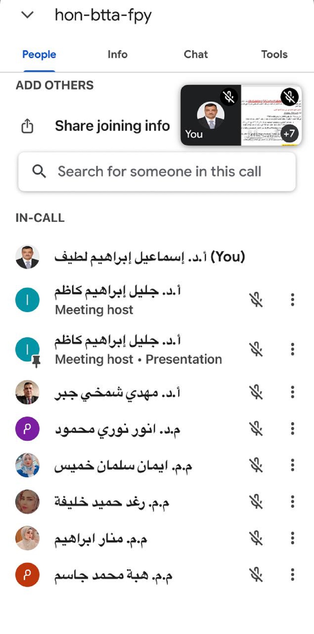
Task: Mute participant أ.د. مهدي شمخي جبر
Action: point(256,392)
